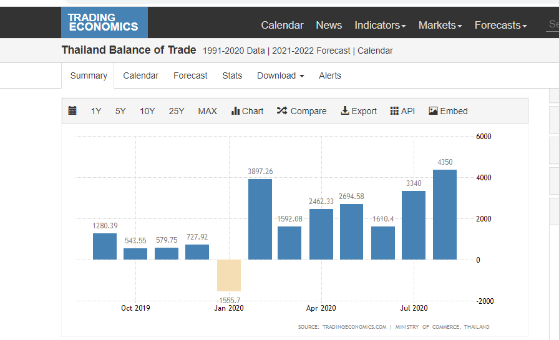Open the Forecasts dropdown in navbar

[x=500, y=25]
